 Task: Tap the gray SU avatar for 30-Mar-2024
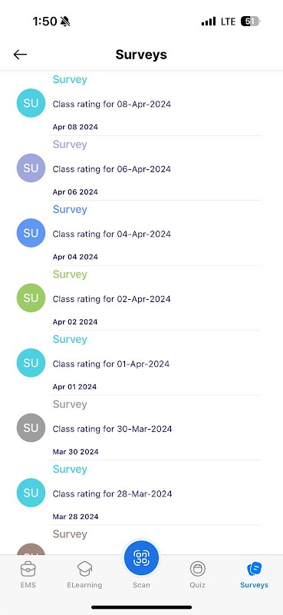coord(31,427)
